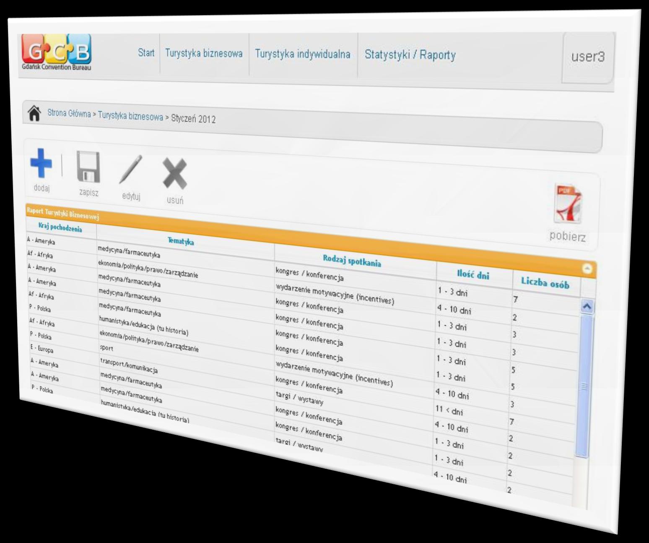Click the pencil edytuj icon
649x543 pixels.
tap(130, 169)
